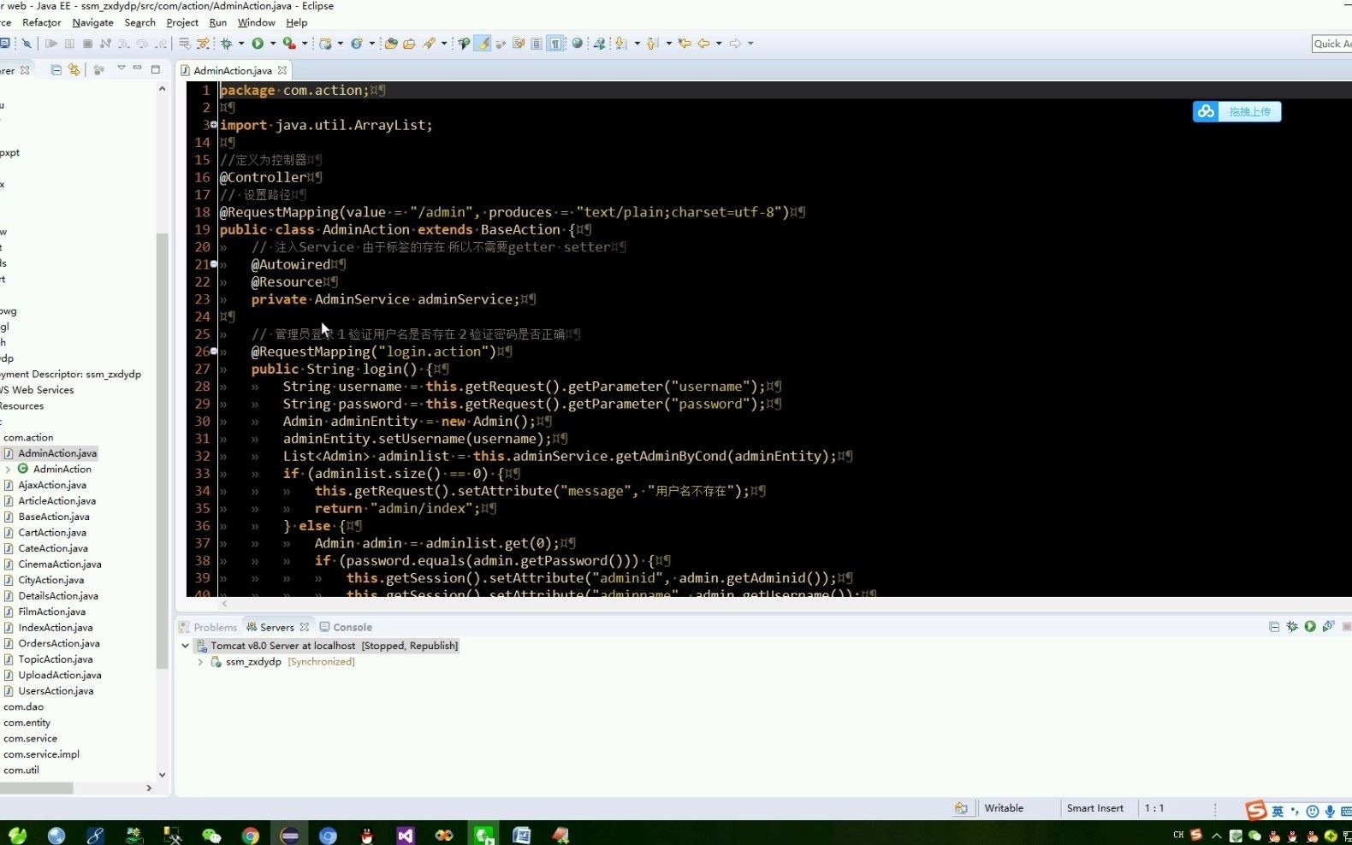Screen dimensions: 1352x845
Task: Open BaseAction.java in project explorer
Action: pyautogui.click(x=54, y=517)
